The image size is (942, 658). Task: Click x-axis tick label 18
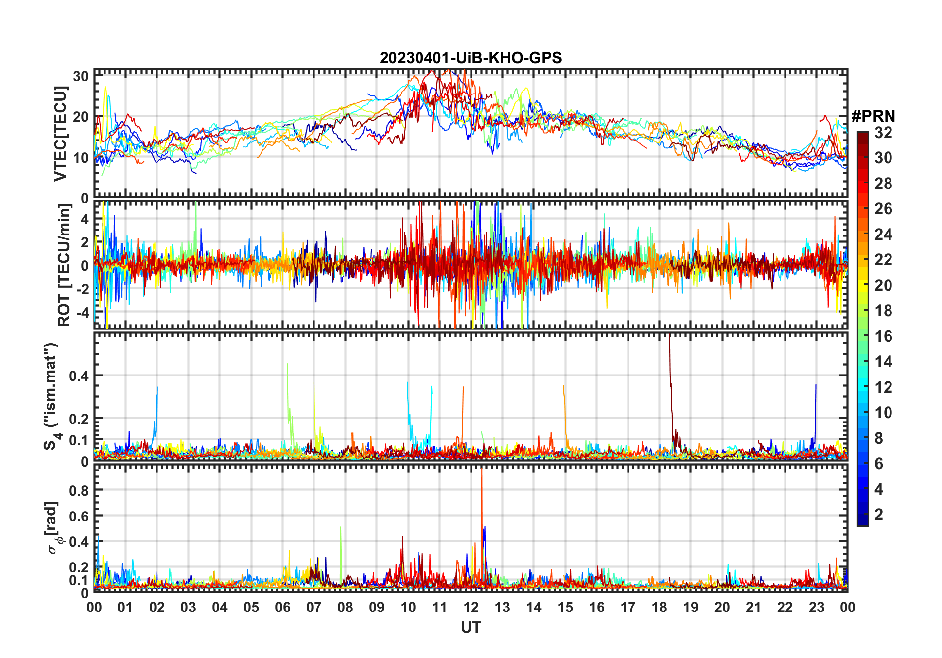click(x=659, y=607)
